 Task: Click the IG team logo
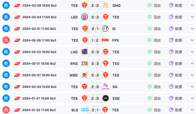(x=105, y=28)
